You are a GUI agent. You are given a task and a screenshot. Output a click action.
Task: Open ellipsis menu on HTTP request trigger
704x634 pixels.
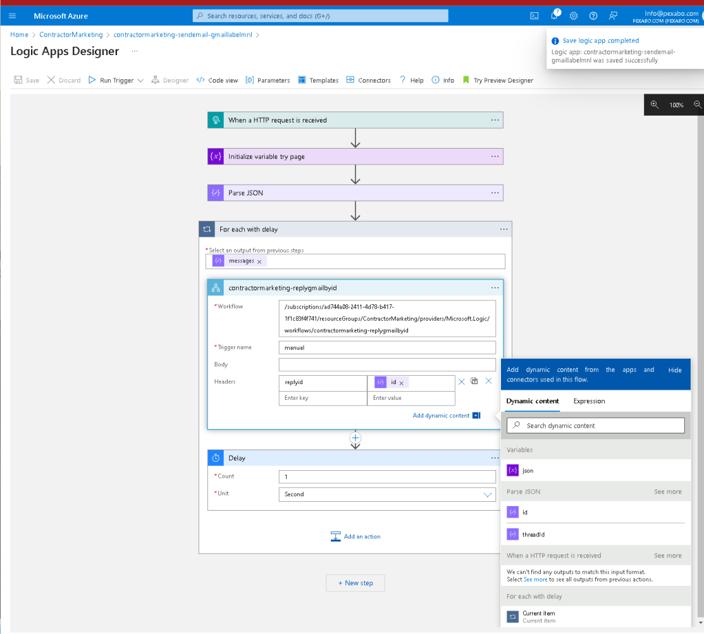click(x=495, y=120)
